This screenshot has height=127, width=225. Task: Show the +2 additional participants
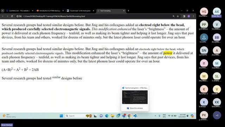[217, 115]
